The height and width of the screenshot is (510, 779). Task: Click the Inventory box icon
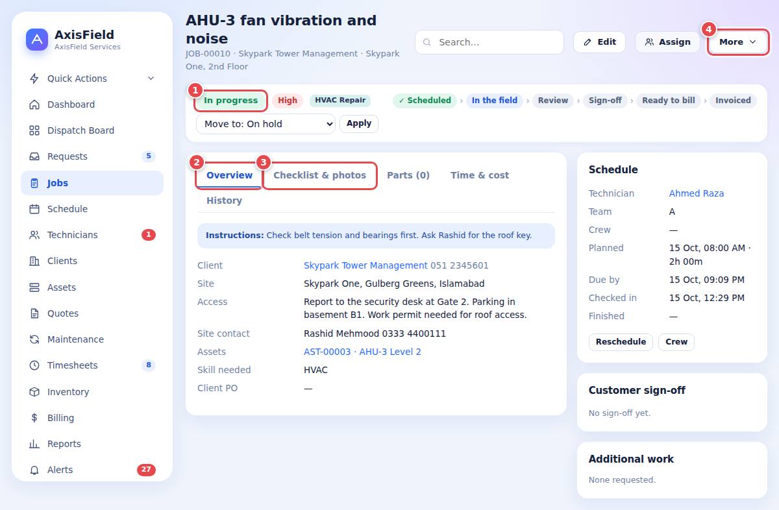coord(34,392)
